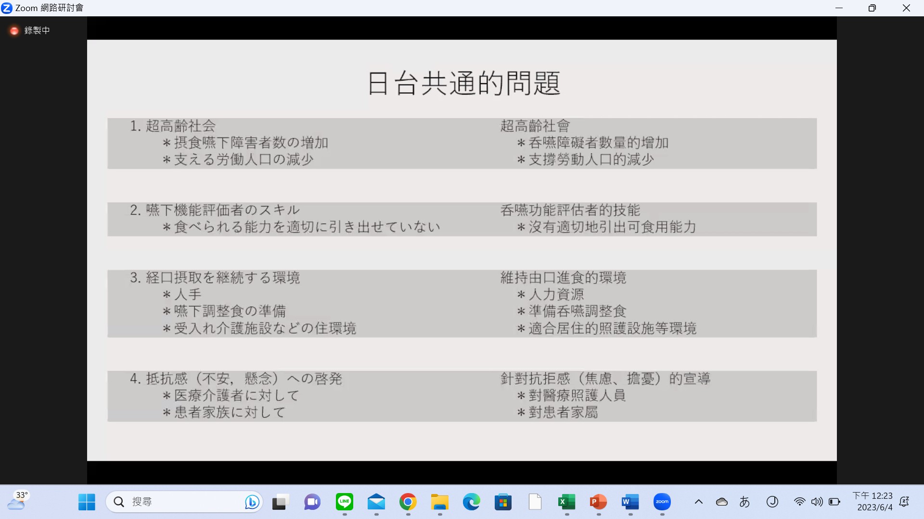Open the Mail app
Image resolution: width=924 pixels, height=519 pixels.
376,502
